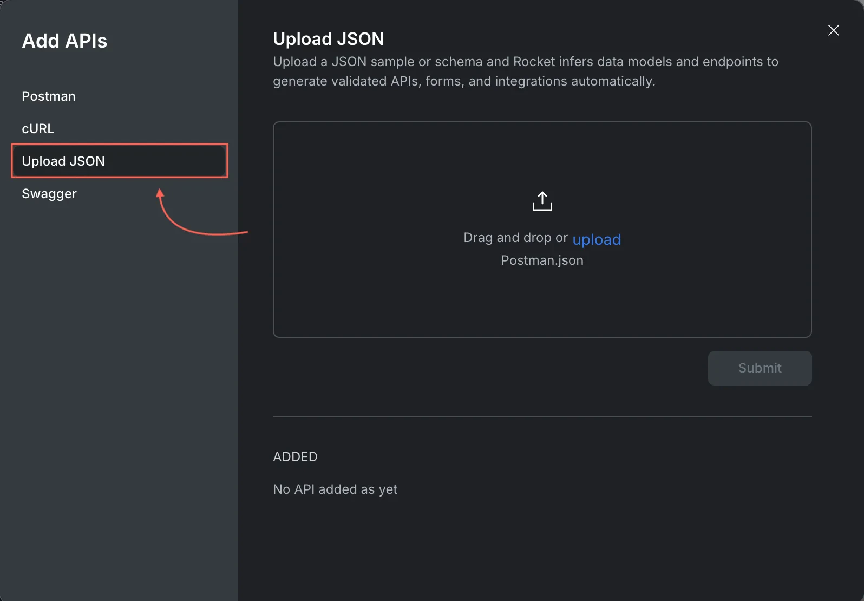
Task: Click the Submit button
Action: 760,368
